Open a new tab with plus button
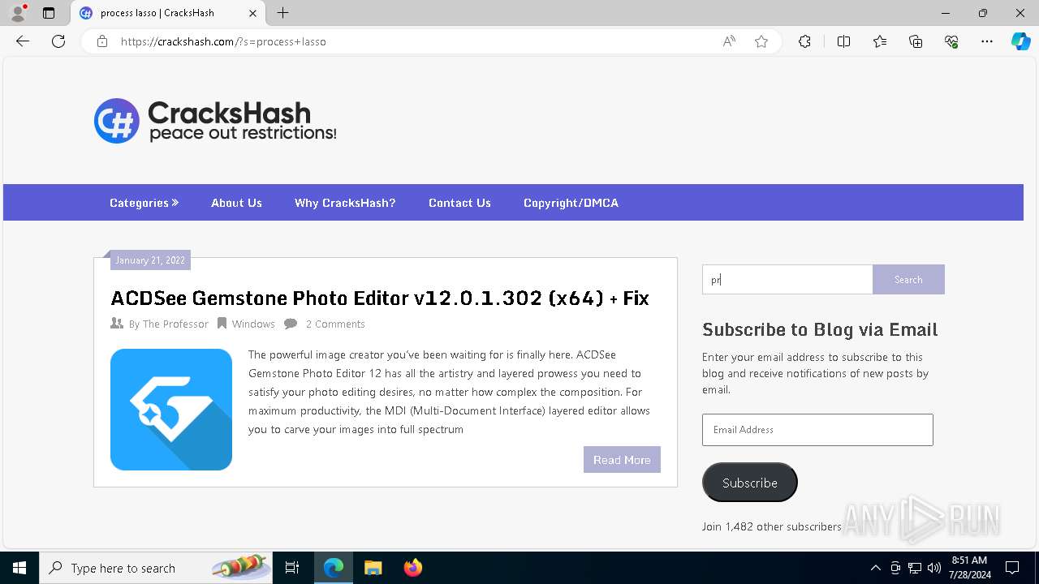This screenshot has width=1039, height=584. [282, 13]
